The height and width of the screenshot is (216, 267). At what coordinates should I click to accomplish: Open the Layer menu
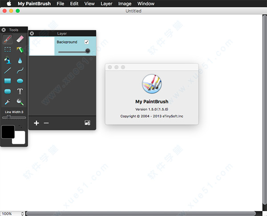106,4
